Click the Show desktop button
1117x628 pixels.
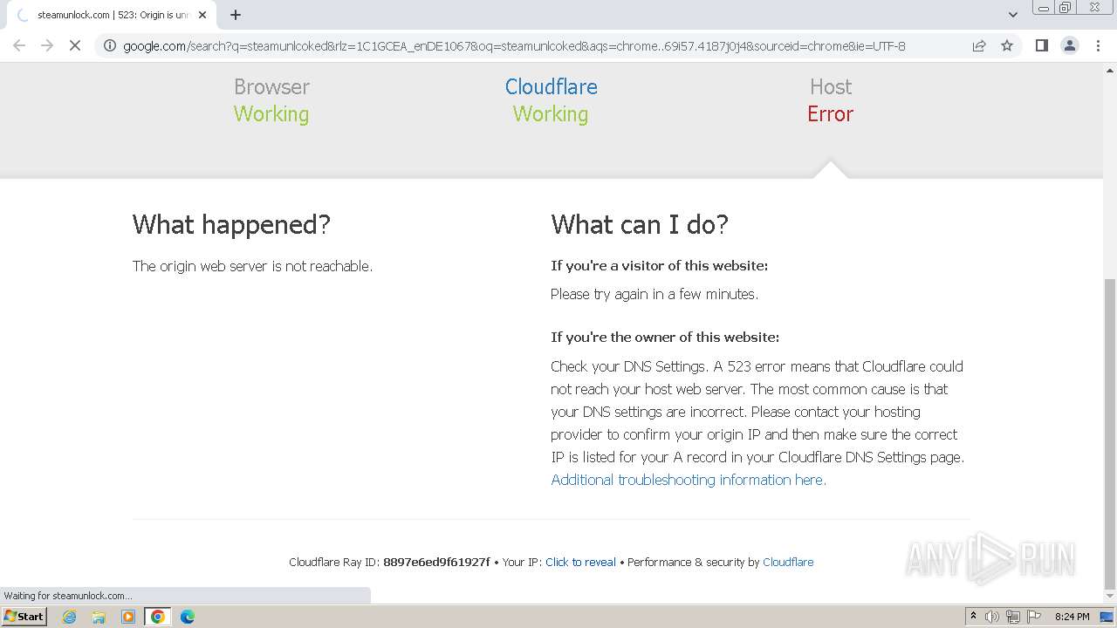tap(1107, 617)
